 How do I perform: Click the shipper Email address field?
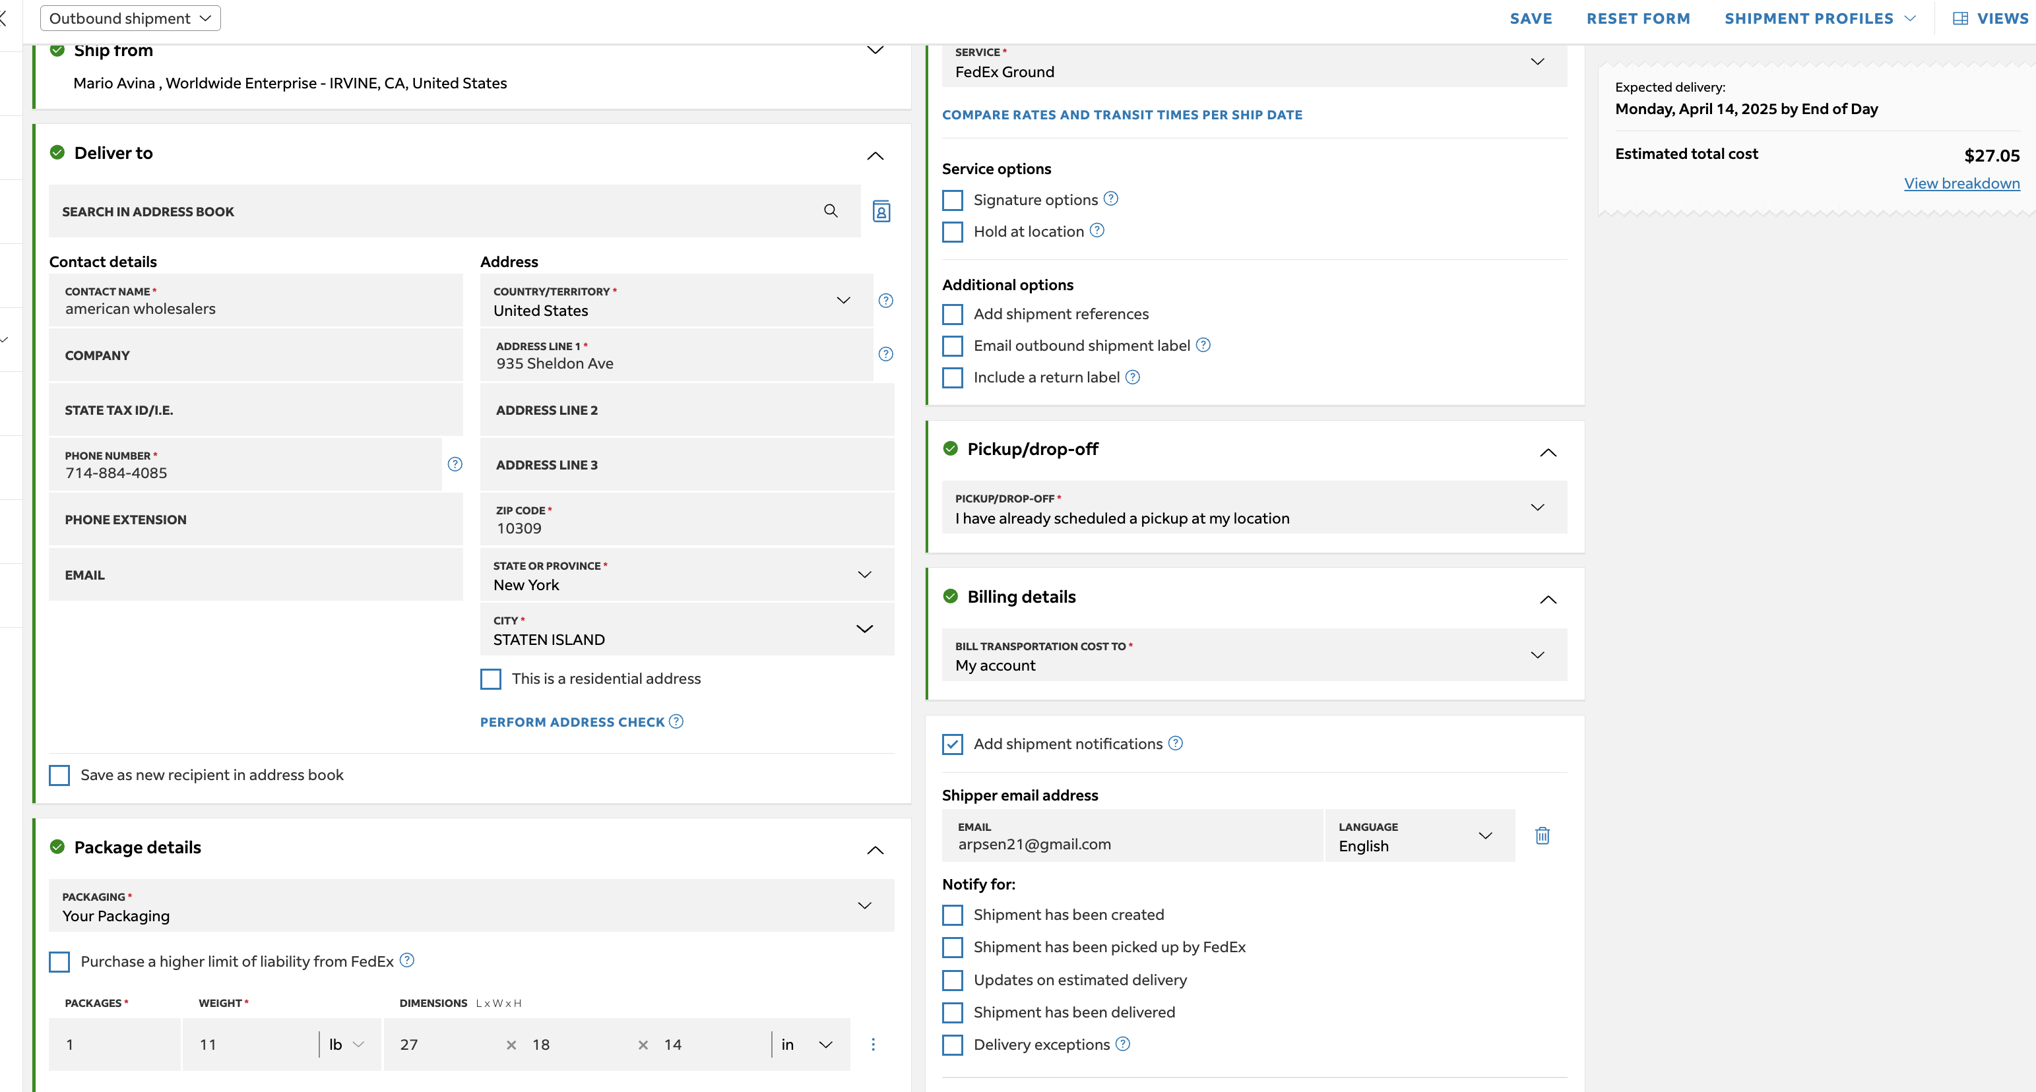pyautogui.click(x=1132, y=836)
